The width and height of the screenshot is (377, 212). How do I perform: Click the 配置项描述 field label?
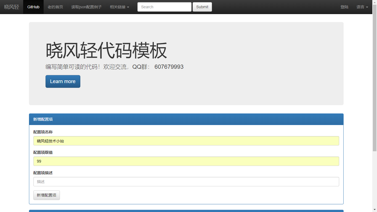[43, 173]
